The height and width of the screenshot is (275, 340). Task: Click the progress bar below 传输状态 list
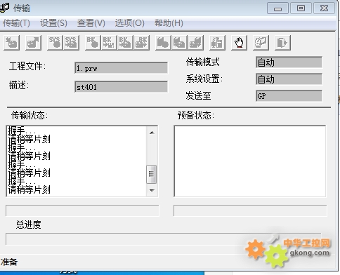pos(82,210)
